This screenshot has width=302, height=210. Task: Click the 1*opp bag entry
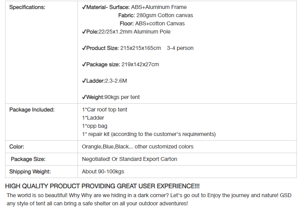click(x=95, y=126)
